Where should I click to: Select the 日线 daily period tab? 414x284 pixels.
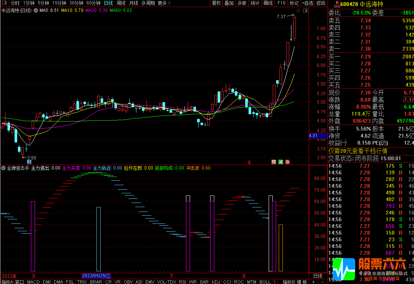click(108, 3)
